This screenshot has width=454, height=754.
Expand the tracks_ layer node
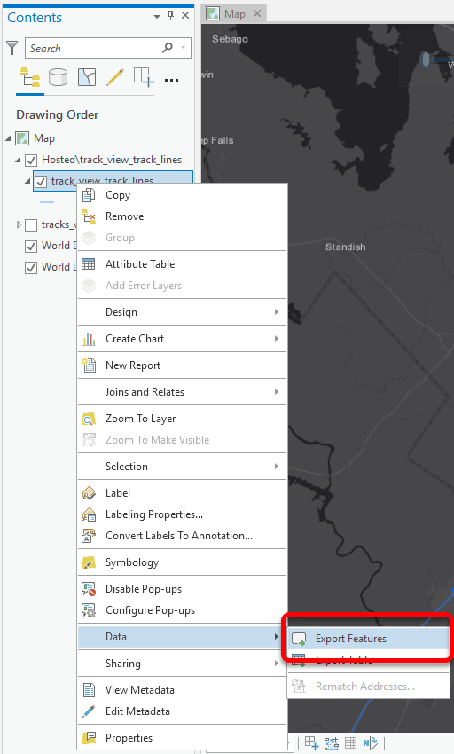(19, 224)
